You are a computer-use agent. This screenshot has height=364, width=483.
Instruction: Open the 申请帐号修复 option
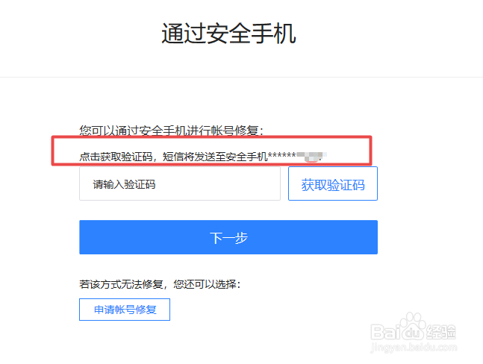click(x=125, y=310)
